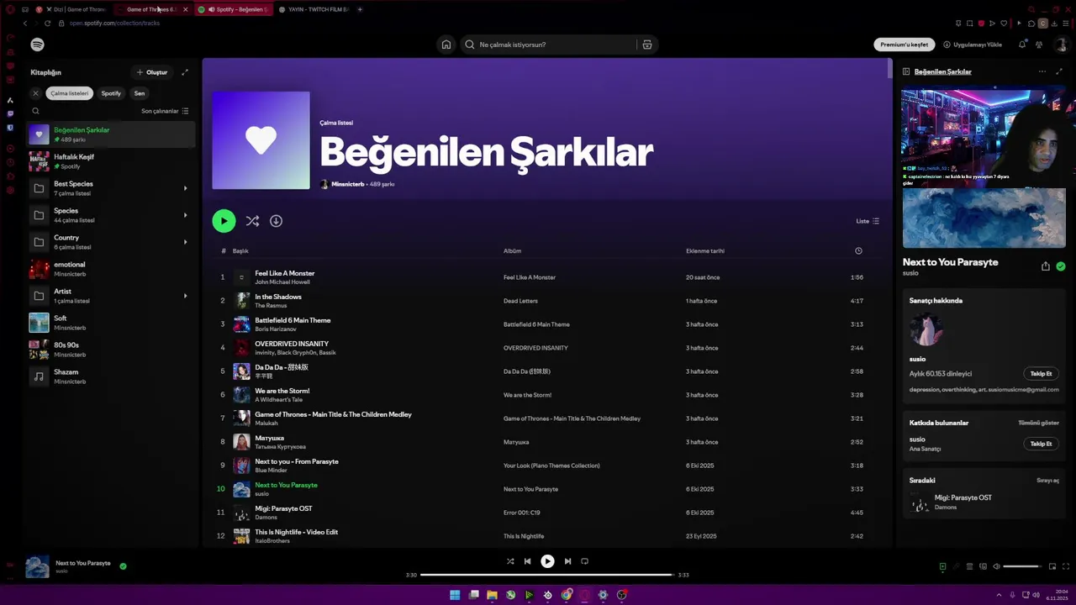This screenshot has height=605, width=1076.
Task: Open the Liste view options dropdown
Action: [x=868, y=221]
